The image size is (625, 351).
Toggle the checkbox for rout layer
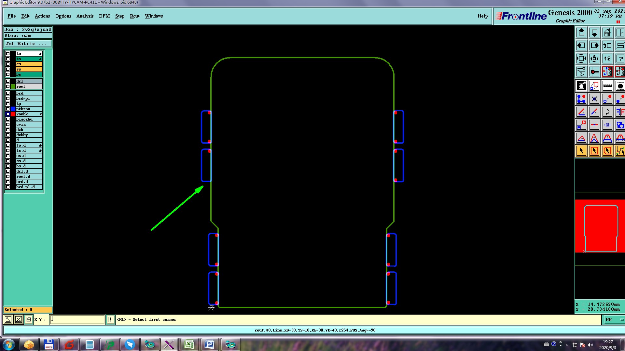[8, 86]
